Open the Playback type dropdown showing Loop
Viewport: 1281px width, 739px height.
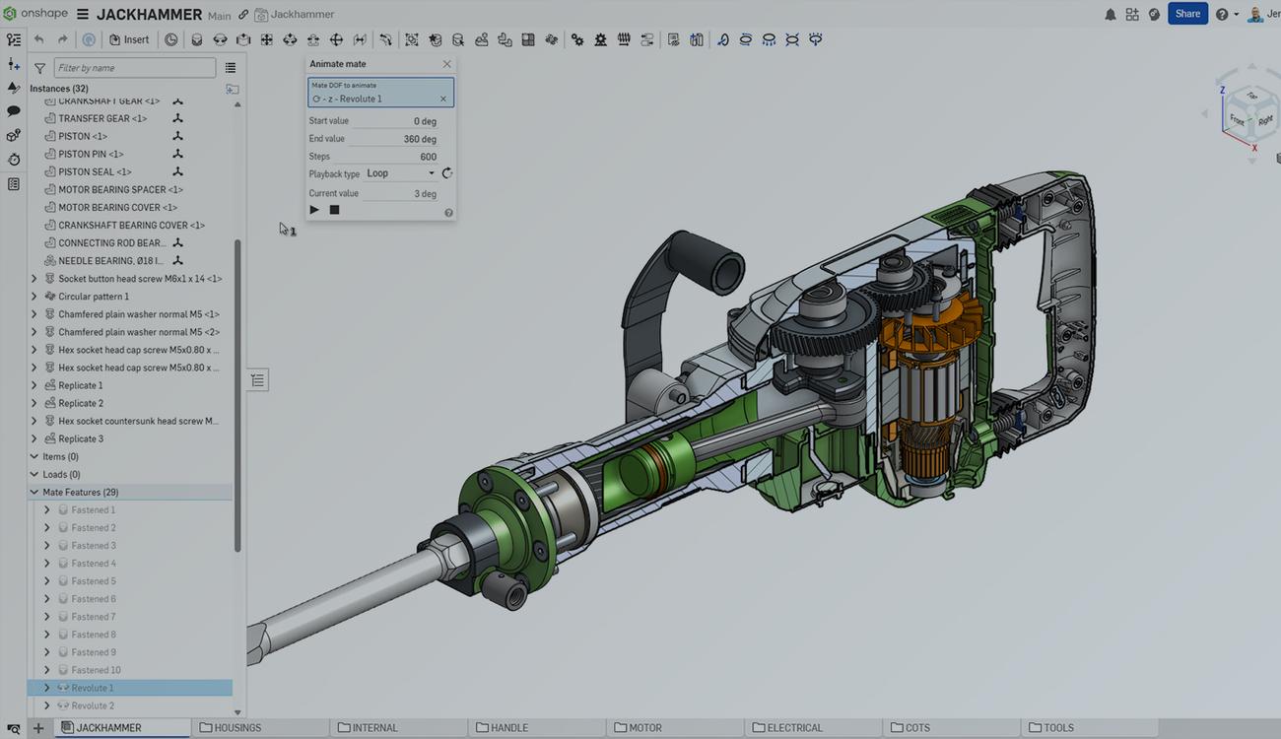(399, 173)
